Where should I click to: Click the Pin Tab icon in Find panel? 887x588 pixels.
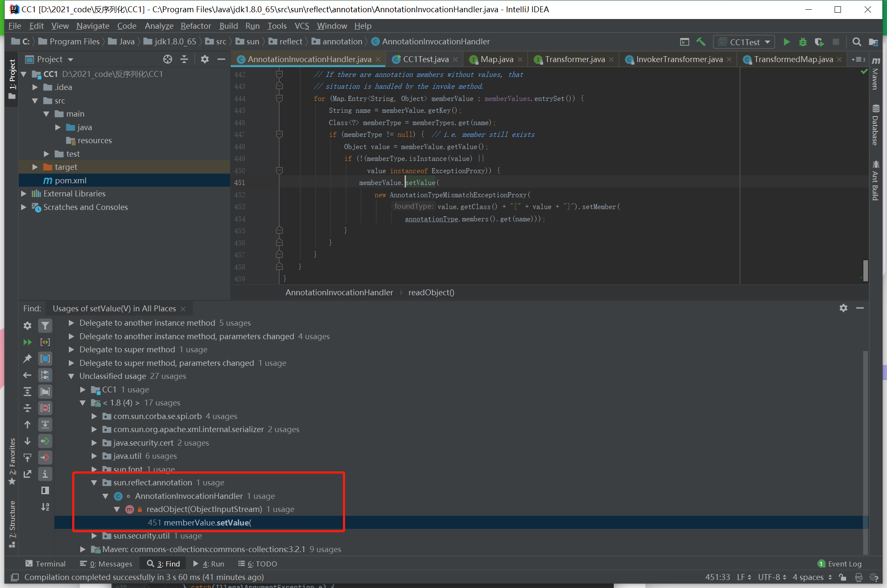click(27, 359)
